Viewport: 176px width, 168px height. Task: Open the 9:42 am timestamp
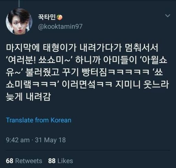click(18, 140)
